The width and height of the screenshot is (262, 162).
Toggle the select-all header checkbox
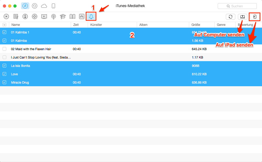click(4, 25)
